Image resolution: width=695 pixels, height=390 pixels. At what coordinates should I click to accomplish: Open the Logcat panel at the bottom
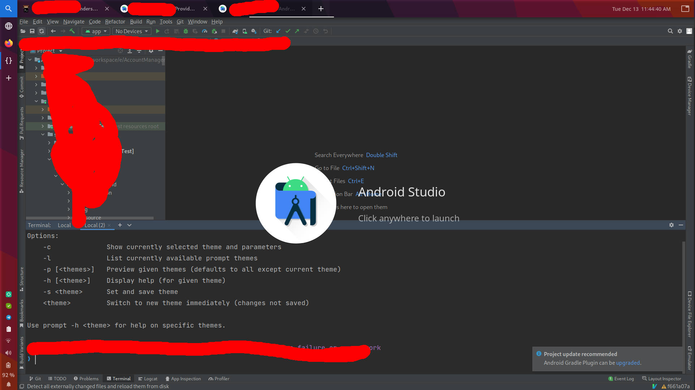click(x=148, y=378)
